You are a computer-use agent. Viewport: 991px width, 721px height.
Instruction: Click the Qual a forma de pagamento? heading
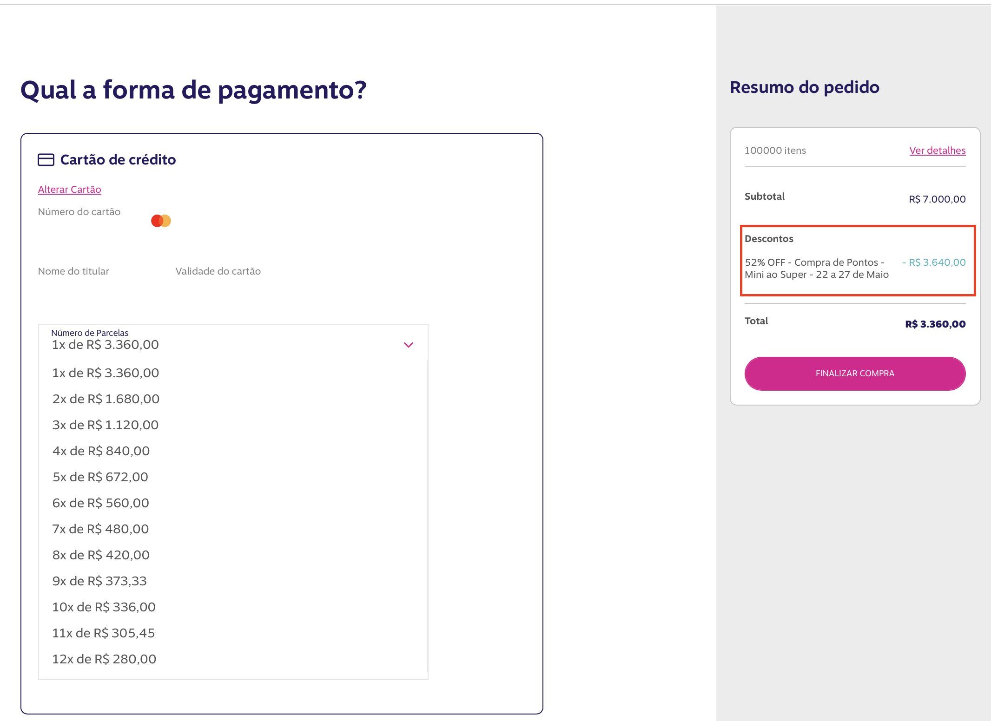click(x=193, y=90)
